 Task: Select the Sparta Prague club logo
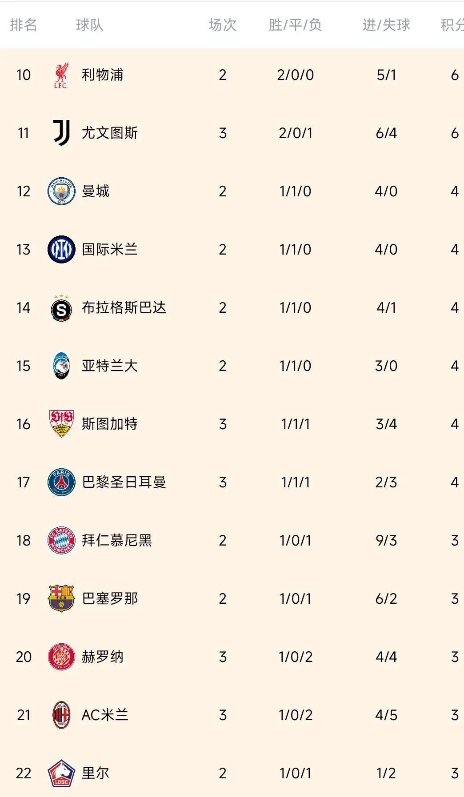(x=61, y=308)
